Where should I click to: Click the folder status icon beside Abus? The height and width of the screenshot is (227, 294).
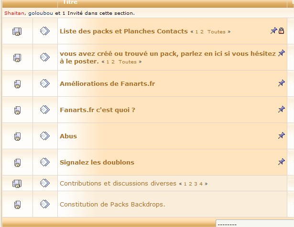[x=17, y=136]
